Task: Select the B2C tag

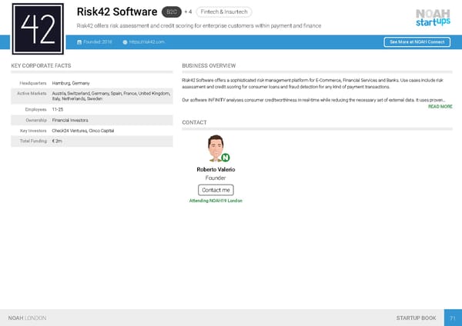Action: tap(172, 12)
